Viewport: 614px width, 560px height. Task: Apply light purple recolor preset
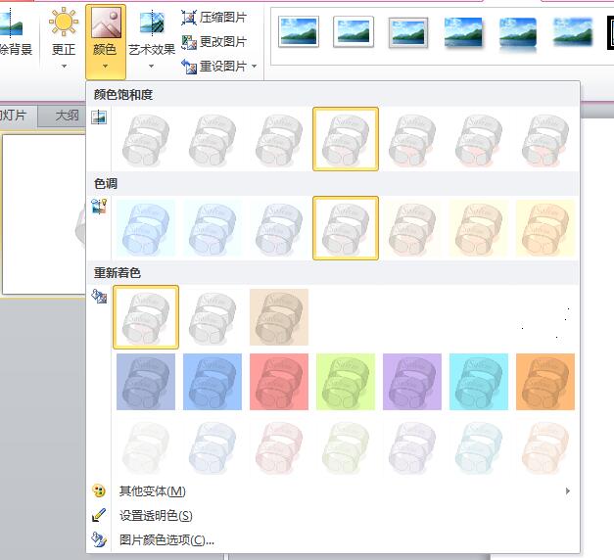tap(412, 447)
